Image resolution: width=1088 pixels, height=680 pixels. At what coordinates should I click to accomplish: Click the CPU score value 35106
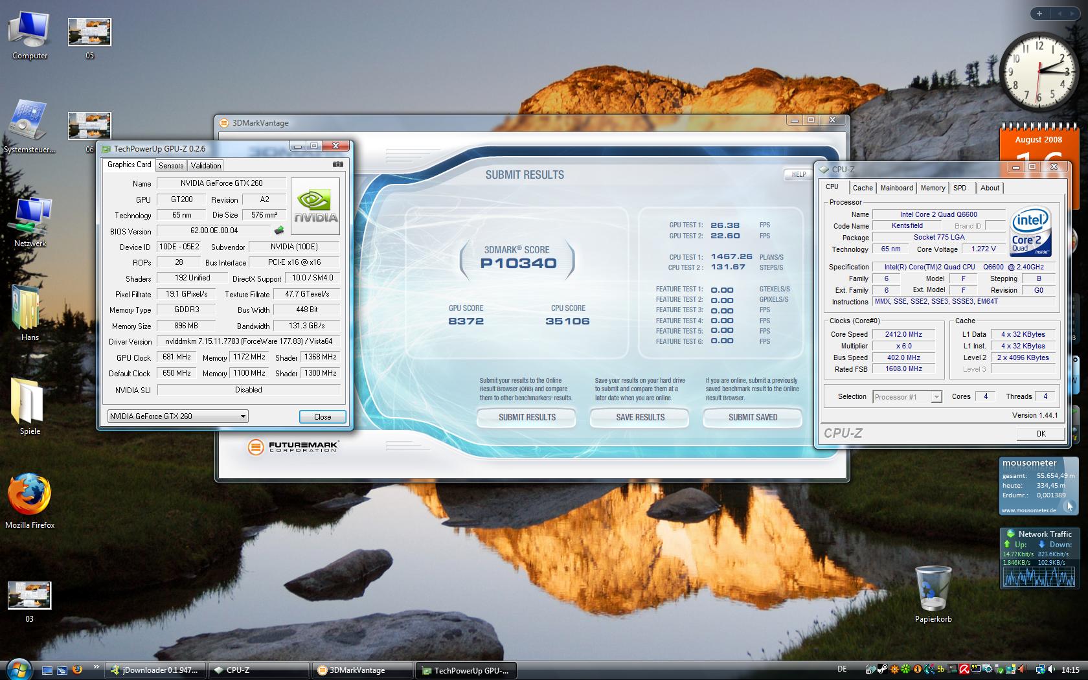tap(567, 321)
